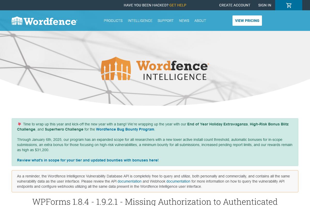
Task: Click the updated bounties with bonuses link
Action: coord(88,160)
